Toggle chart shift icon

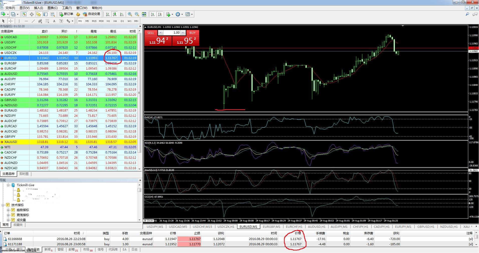(160, 14)
